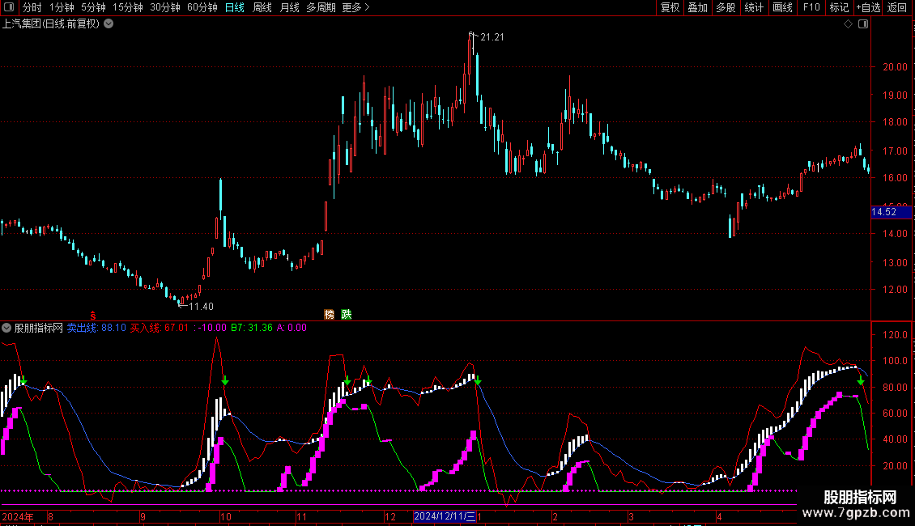This screenshot has height=526, width=915.
Task: Click the 上汽集团(日线.前复权) chart title
Action: point(51,24)
